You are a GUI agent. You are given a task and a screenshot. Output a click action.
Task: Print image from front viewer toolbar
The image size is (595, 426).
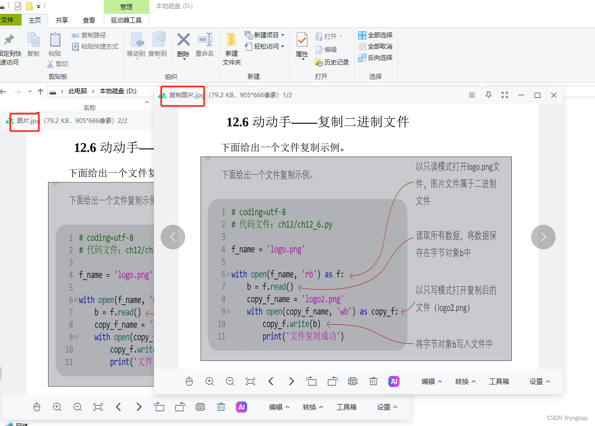353,381
